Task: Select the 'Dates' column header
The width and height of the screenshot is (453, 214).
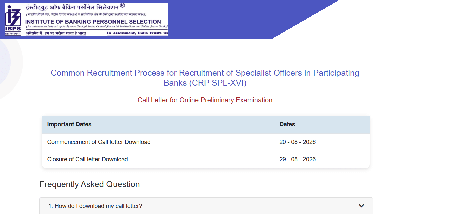Action: 287,124
